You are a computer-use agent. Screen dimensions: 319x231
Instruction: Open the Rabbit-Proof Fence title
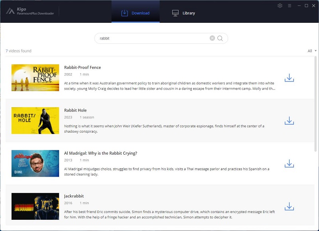(83, 68)
